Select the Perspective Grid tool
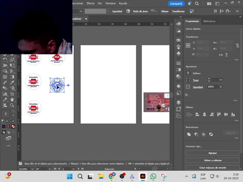This screenshot has width=243, height=182. [x=12, y=71]
